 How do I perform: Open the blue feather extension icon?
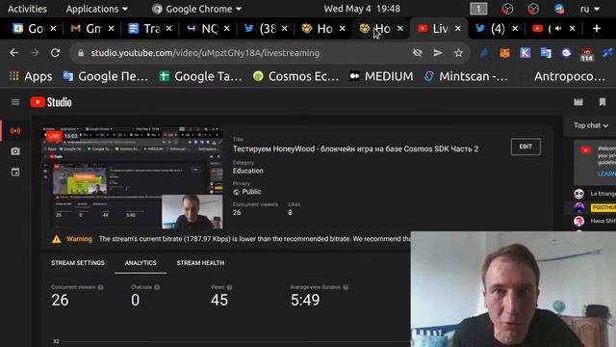tap(484, 53)
